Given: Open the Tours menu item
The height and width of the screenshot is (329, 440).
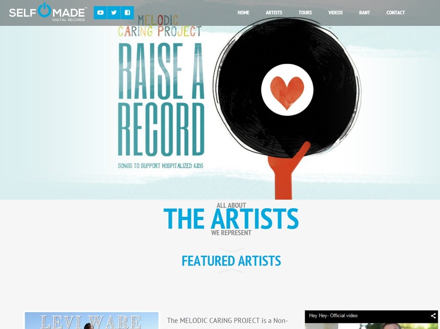Looking at the screenshot, I should (x=305, y=12).
